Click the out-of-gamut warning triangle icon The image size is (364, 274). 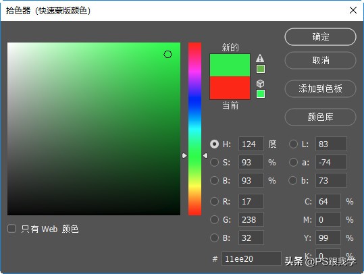click(260, 58)
